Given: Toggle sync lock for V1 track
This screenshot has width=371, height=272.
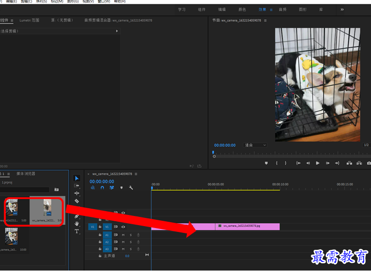Looking at the screenshot, I should (116, 227).
